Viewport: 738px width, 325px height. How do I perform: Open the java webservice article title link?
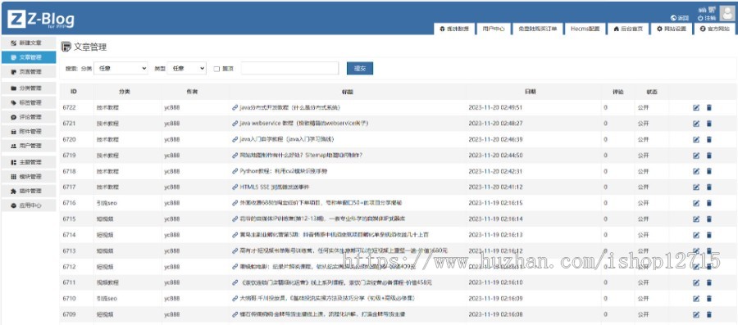coord(303,124)
